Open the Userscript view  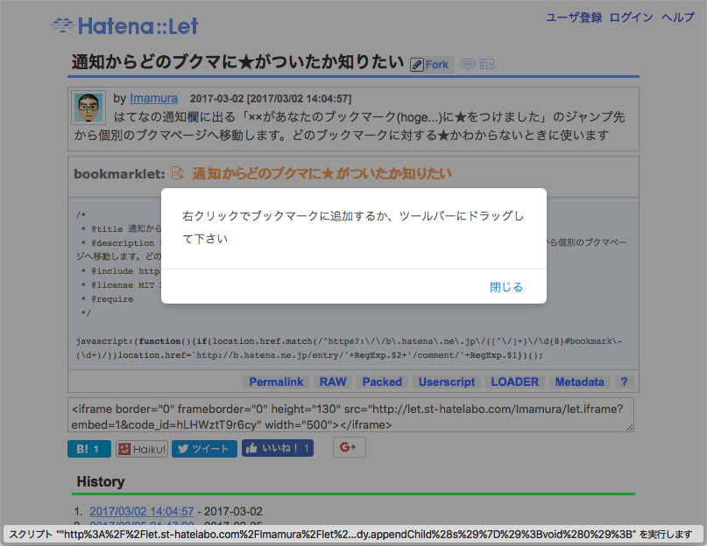pyautogui.click(x=447, y=382)
